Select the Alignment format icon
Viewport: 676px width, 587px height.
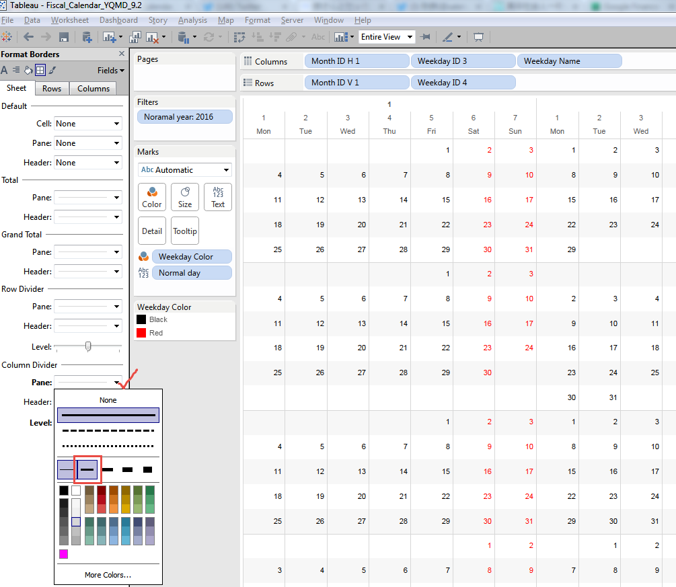[16, 70]
